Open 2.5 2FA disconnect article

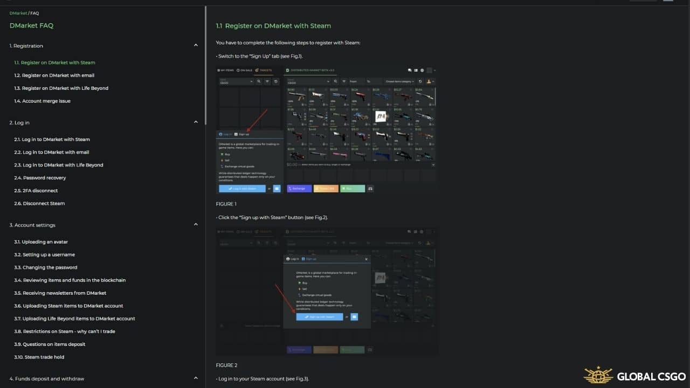36,191
